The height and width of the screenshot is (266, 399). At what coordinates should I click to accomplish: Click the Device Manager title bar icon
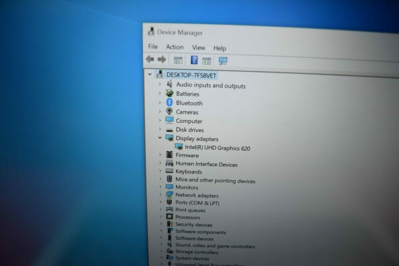(151, 31)
